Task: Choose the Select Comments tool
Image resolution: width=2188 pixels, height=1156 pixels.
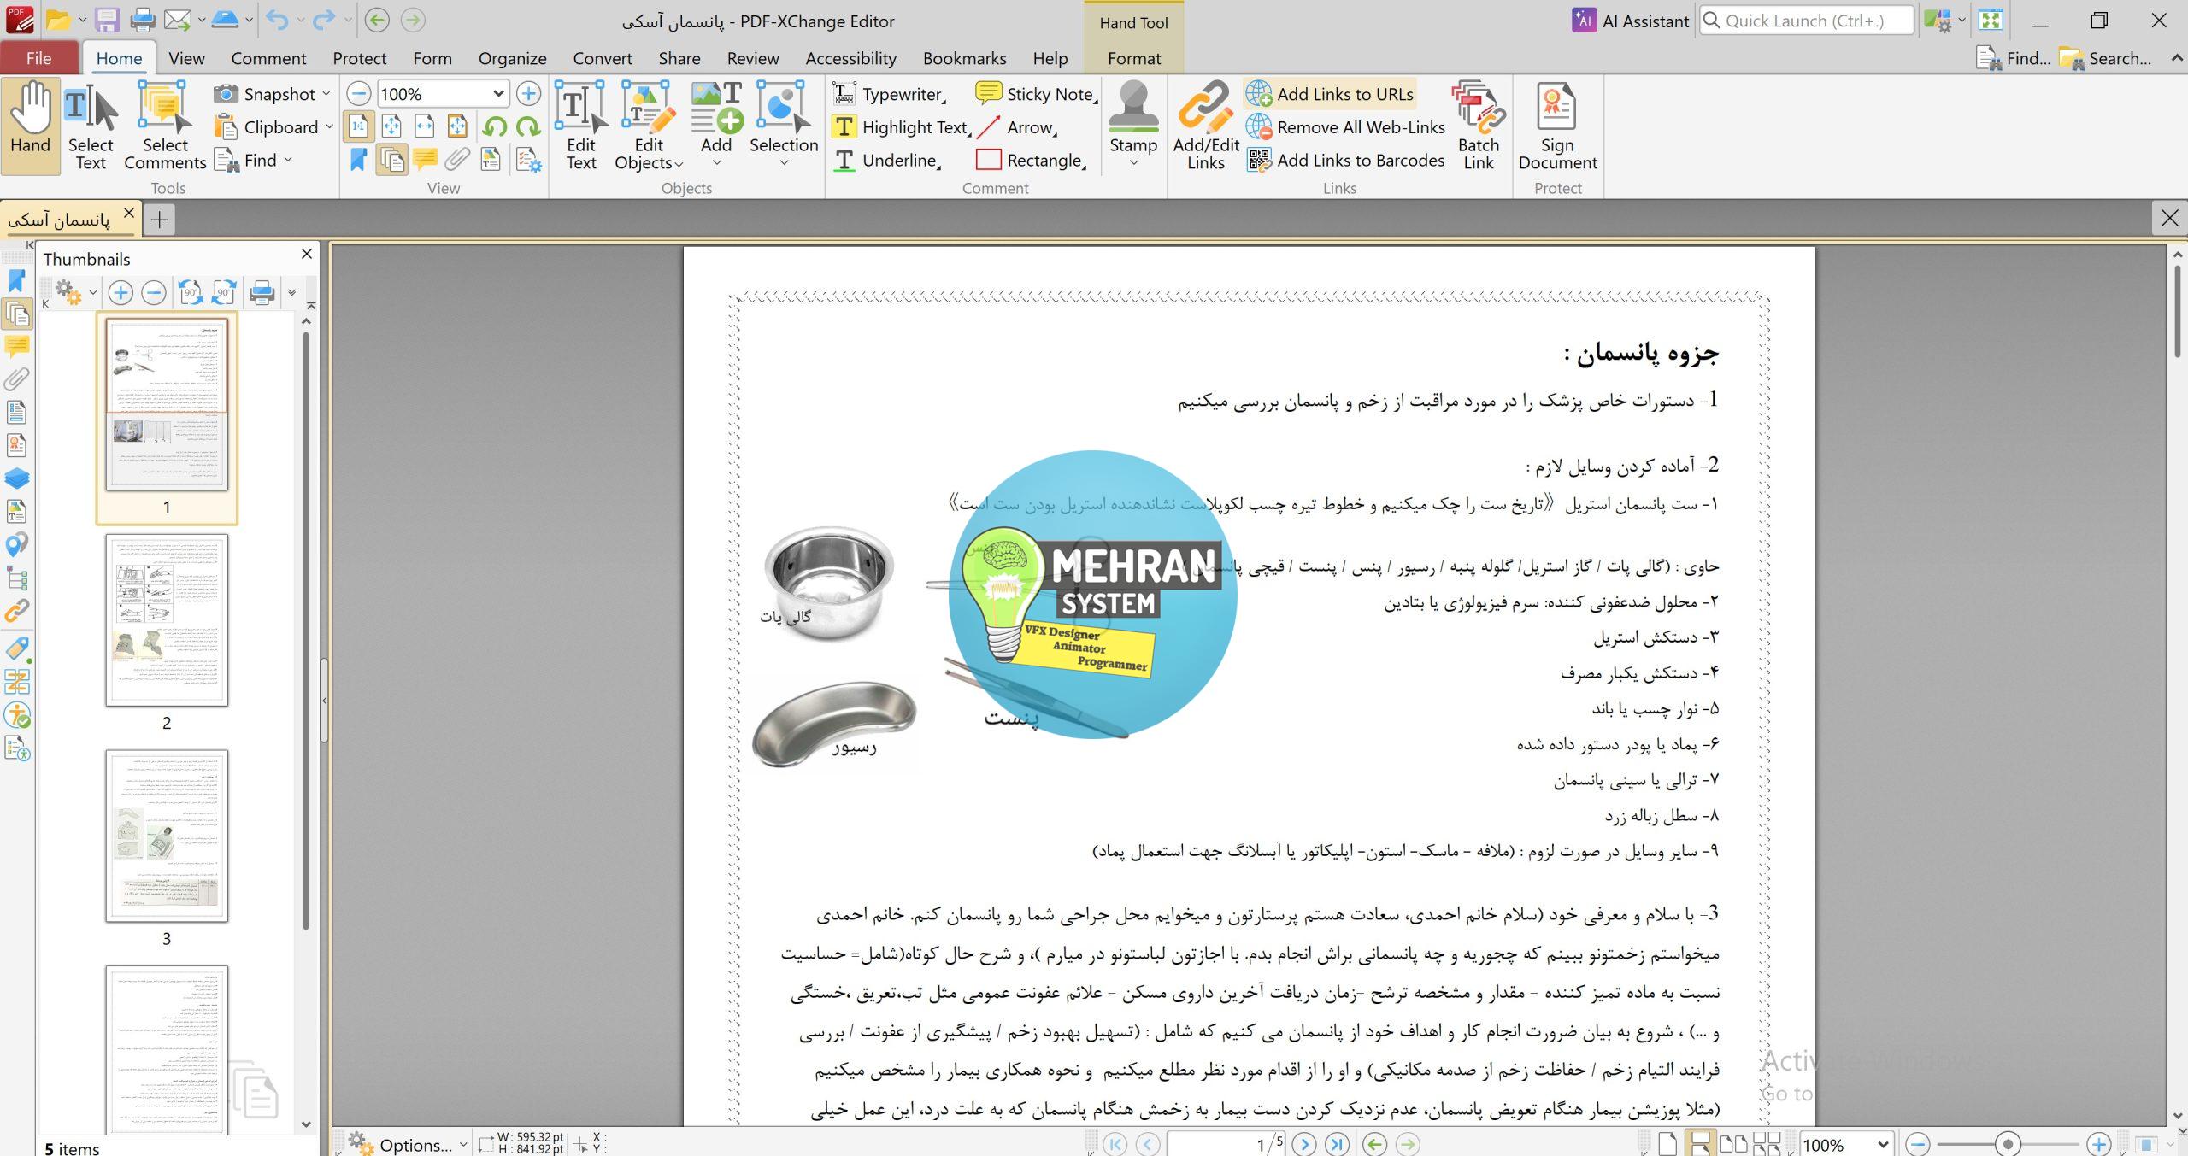Action: pyautogui.click(x=165, y=126)
